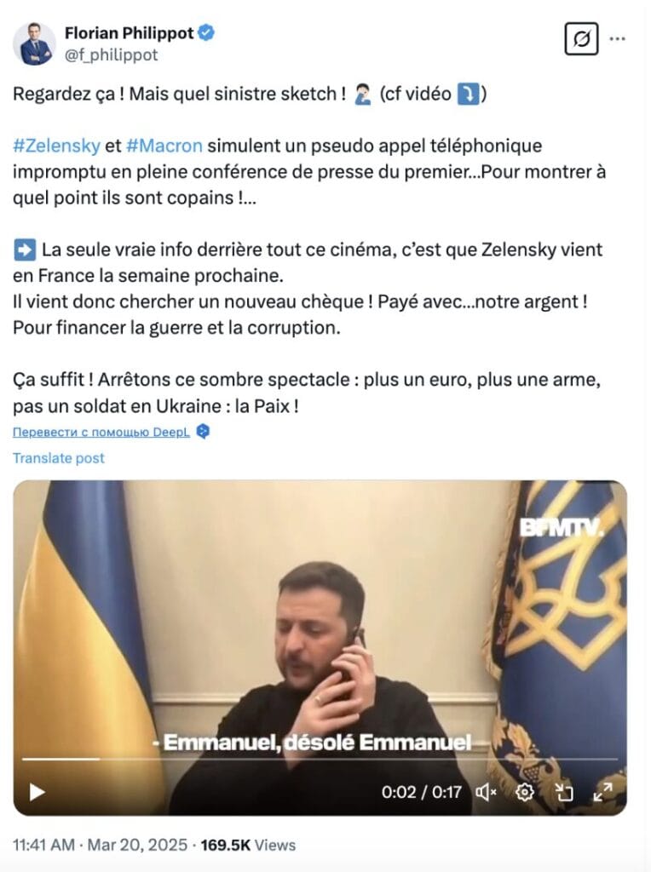
Task: Expand the video to fullscreen
Action: (x=602, y=792)
